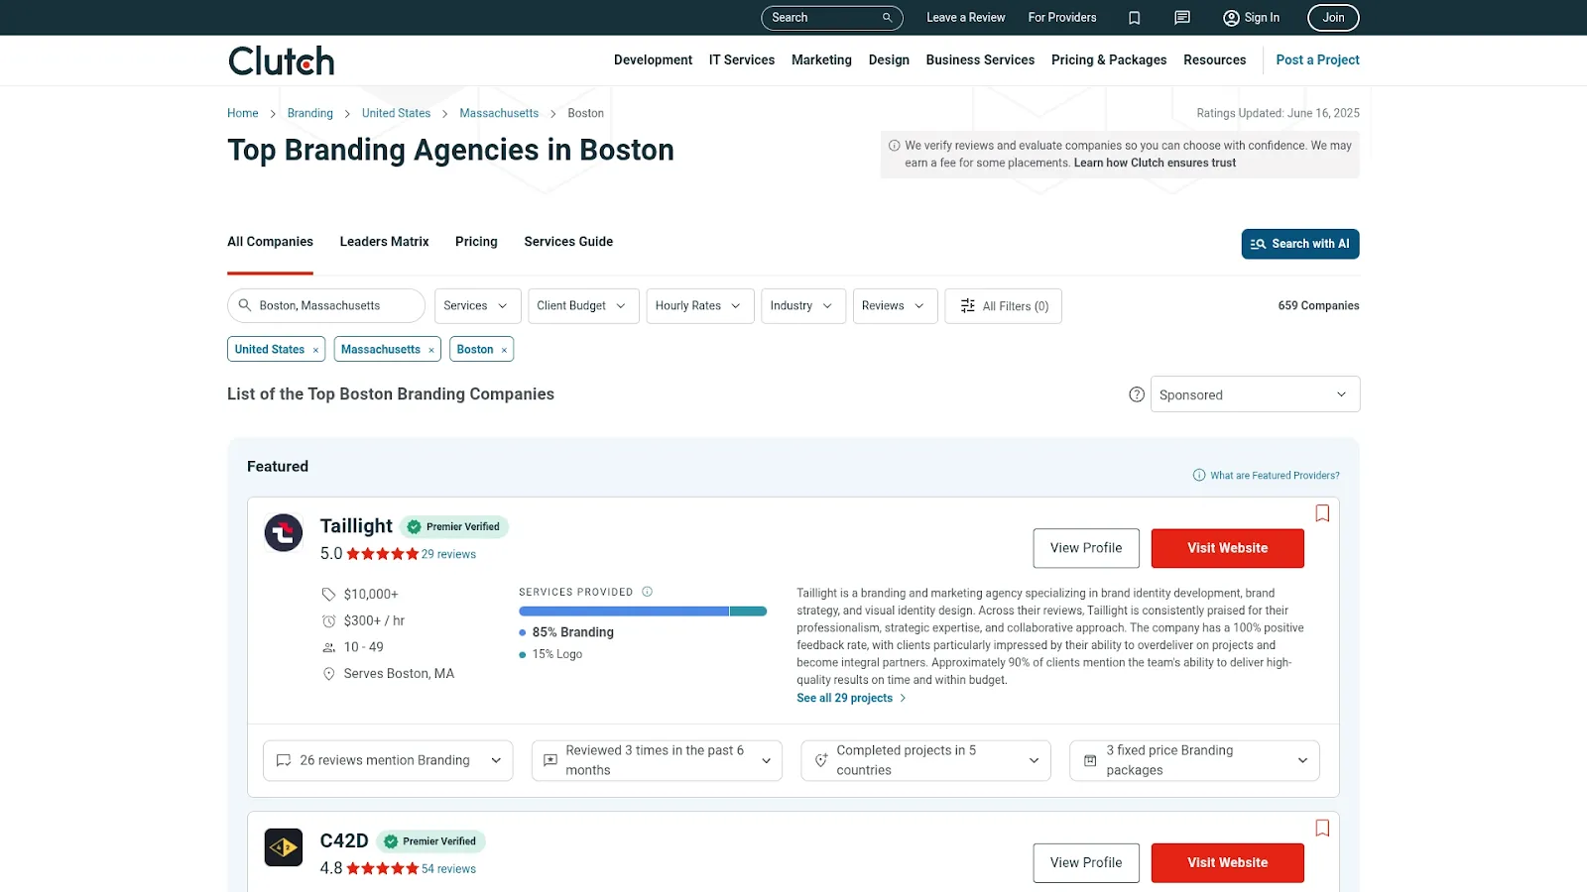Switch to the Leaders Matrix tab
The height and width of the screenshot is (892, 1587).
pos(384,241)
